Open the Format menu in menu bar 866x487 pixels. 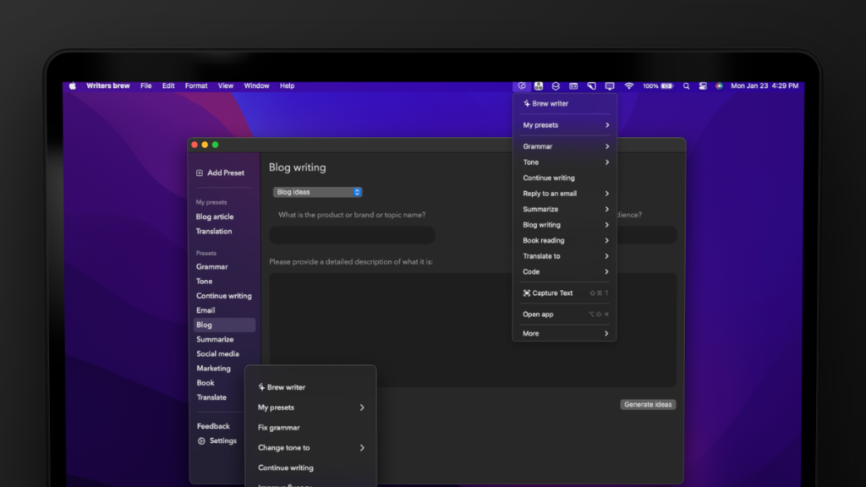tap(196, 85)
